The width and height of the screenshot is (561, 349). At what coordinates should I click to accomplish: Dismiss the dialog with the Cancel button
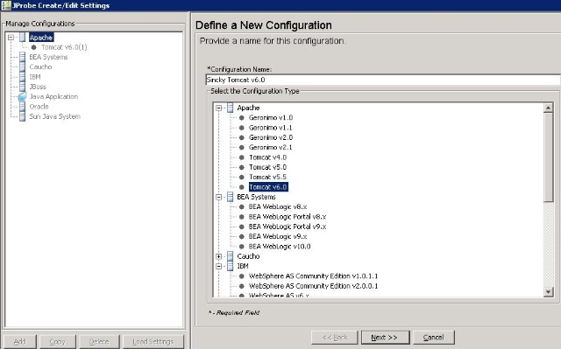pyautogui.click(x=433, y=338)
